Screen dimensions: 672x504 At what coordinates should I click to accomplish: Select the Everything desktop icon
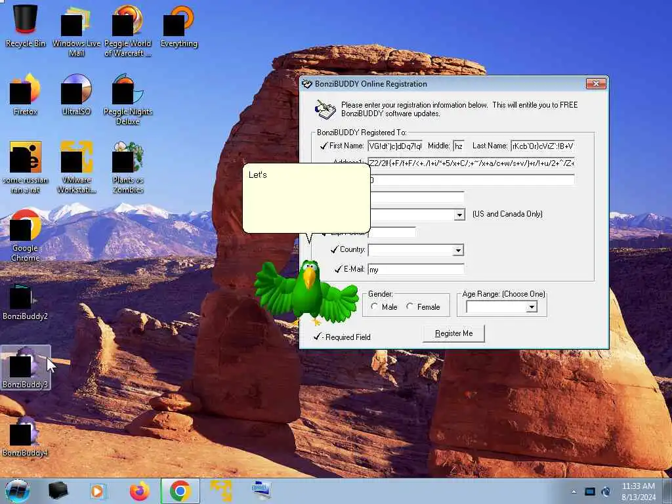[x=178, y=26]
